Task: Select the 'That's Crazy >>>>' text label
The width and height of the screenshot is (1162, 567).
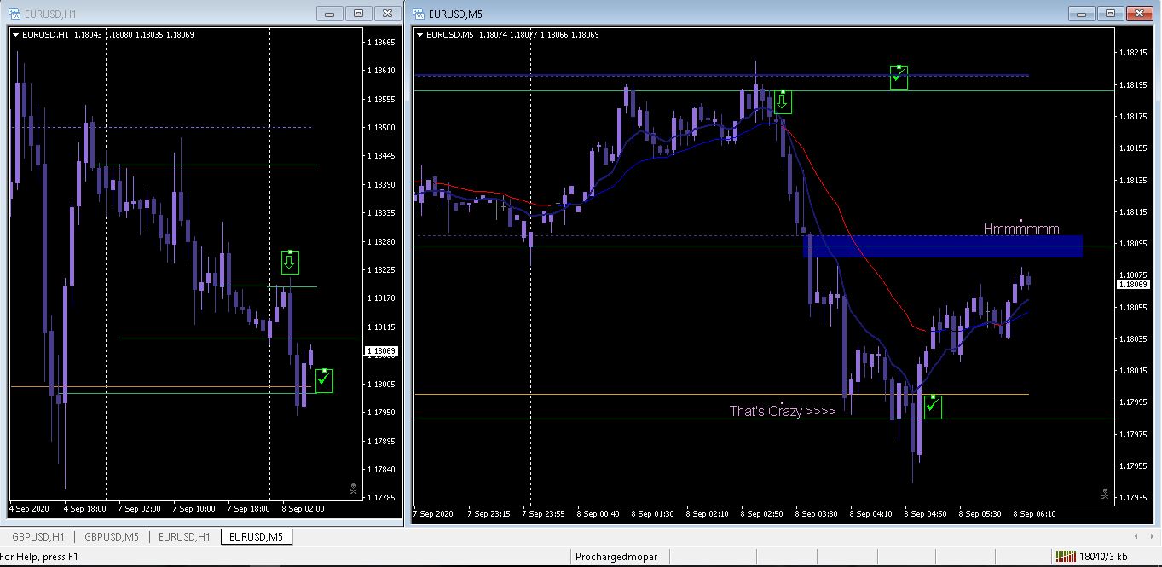Action: click(x=783, y=412)
